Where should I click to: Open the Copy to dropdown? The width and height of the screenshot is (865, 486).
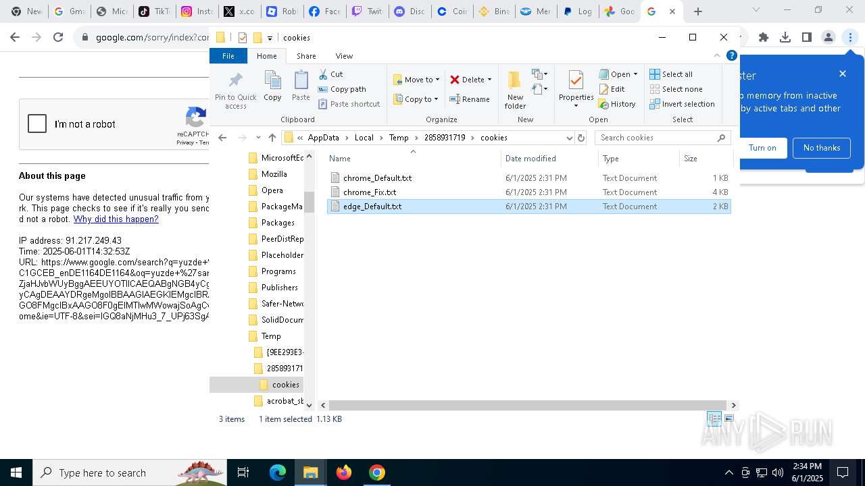pos(416,99)
